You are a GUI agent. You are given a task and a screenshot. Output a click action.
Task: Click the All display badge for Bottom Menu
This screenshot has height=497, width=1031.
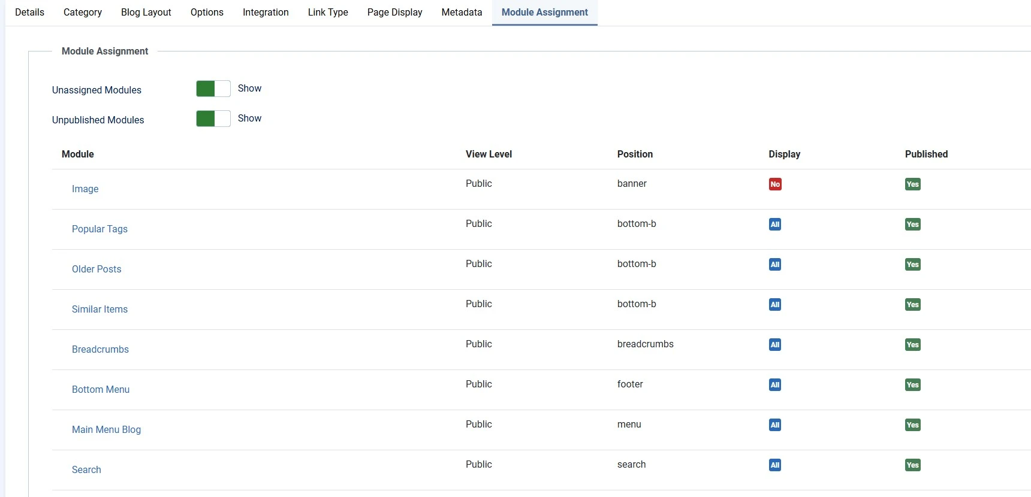click(775, 385)
